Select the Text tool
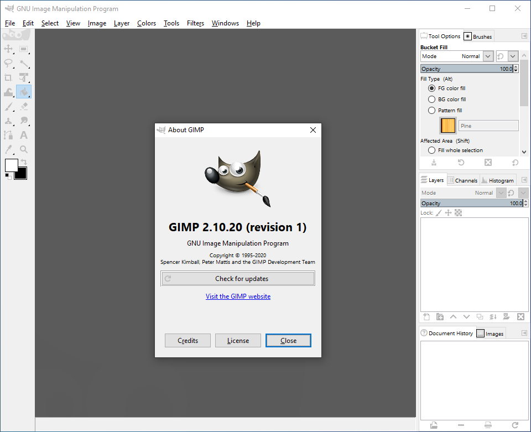The height and width of the screenshot is (432, 531). point(23,135)
